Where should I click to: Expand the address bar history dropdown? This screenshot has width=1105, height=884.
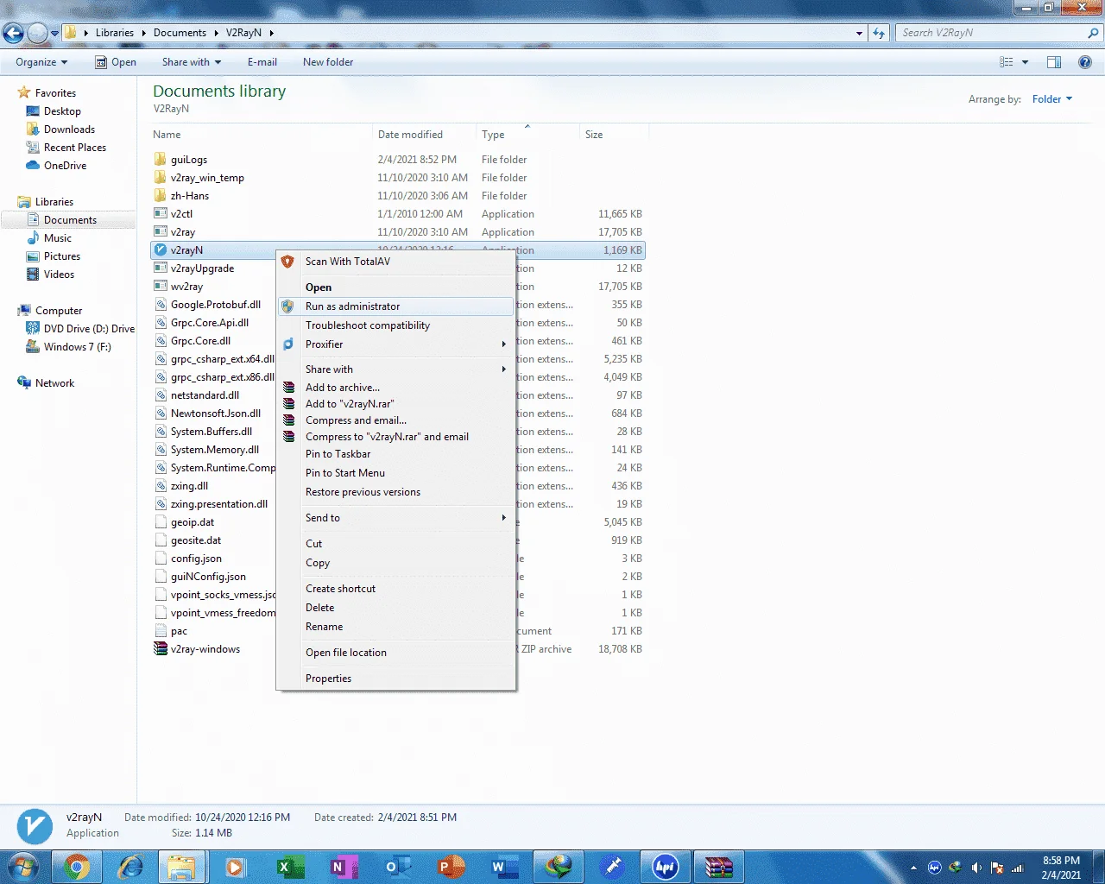859,33
